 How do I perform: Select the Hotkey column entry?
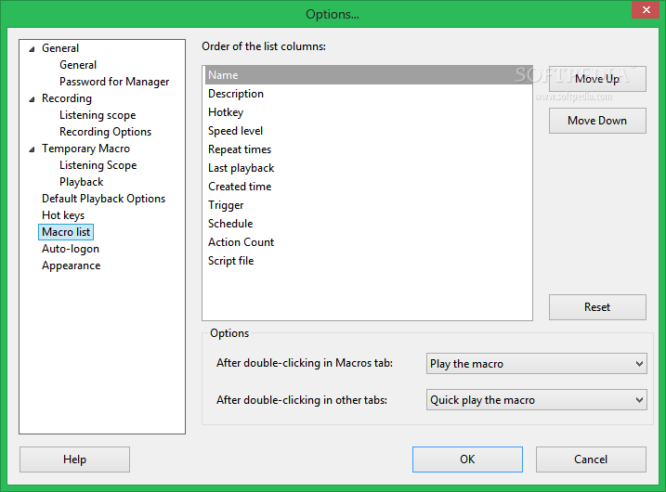click(x=369, y=112)
